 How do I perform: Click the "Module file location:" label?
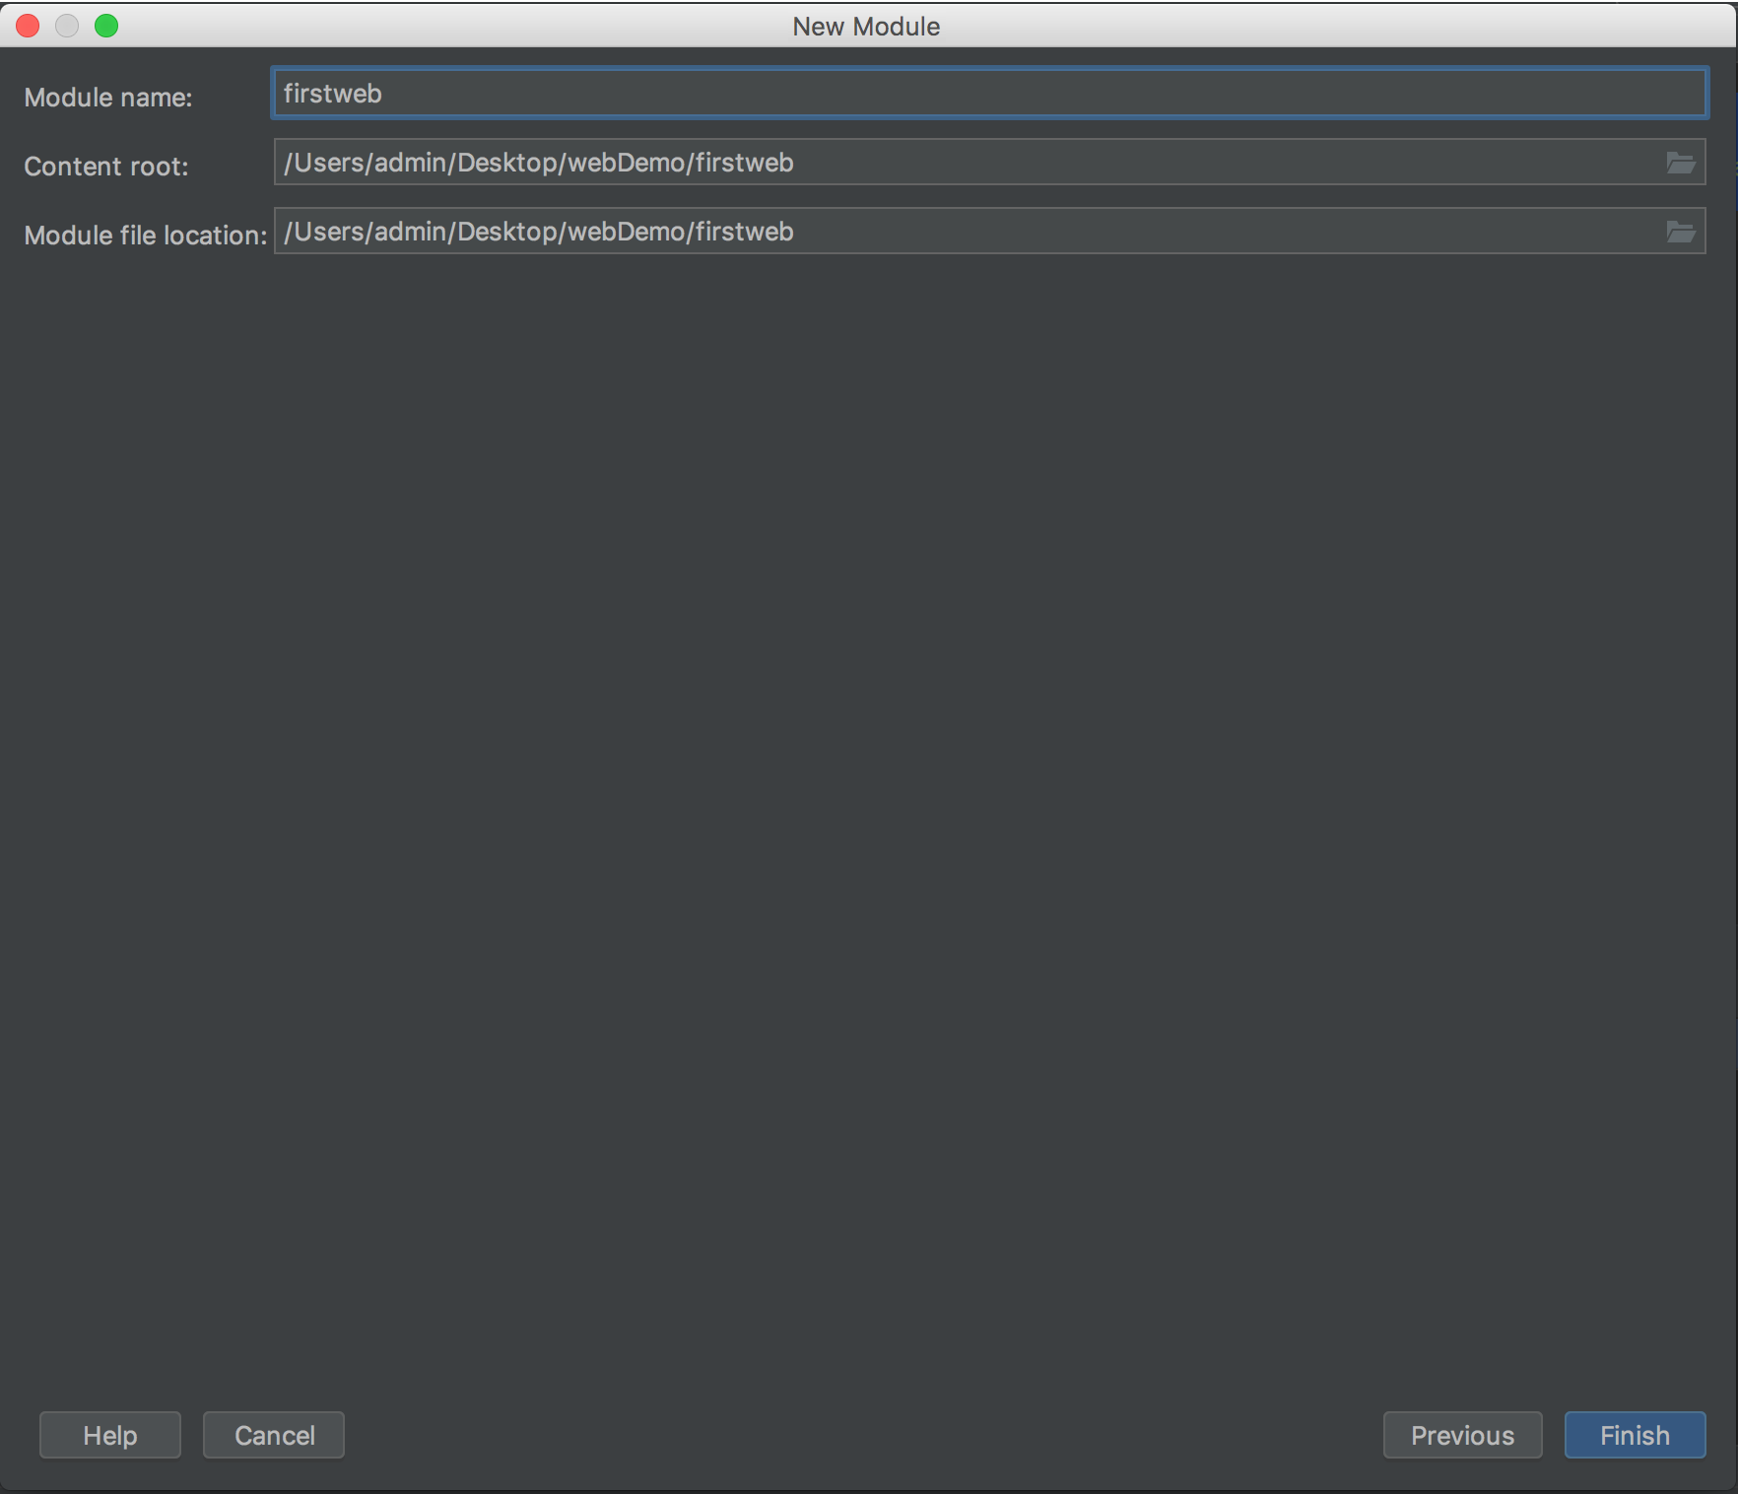tap(146, 236)
